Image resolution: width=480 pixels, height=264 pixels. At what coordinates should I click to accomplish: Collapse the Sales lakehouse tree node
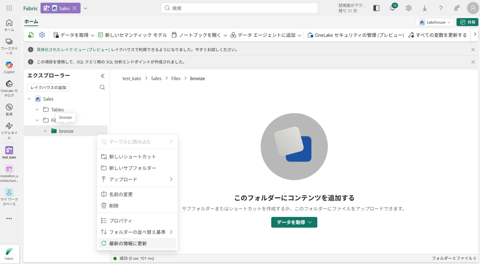coord(29,99)
